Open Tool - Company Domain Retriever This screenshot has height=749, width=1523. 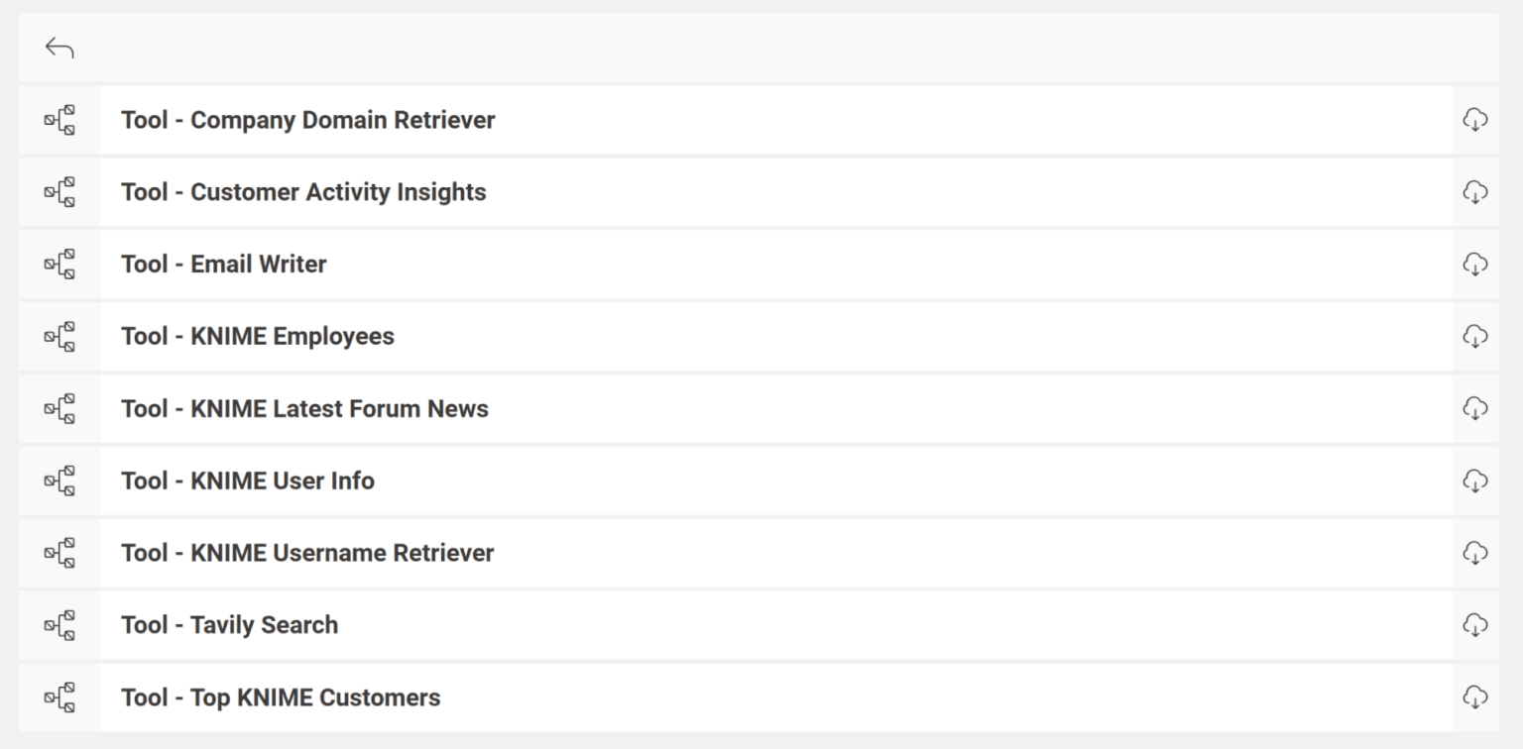[308, 120]
